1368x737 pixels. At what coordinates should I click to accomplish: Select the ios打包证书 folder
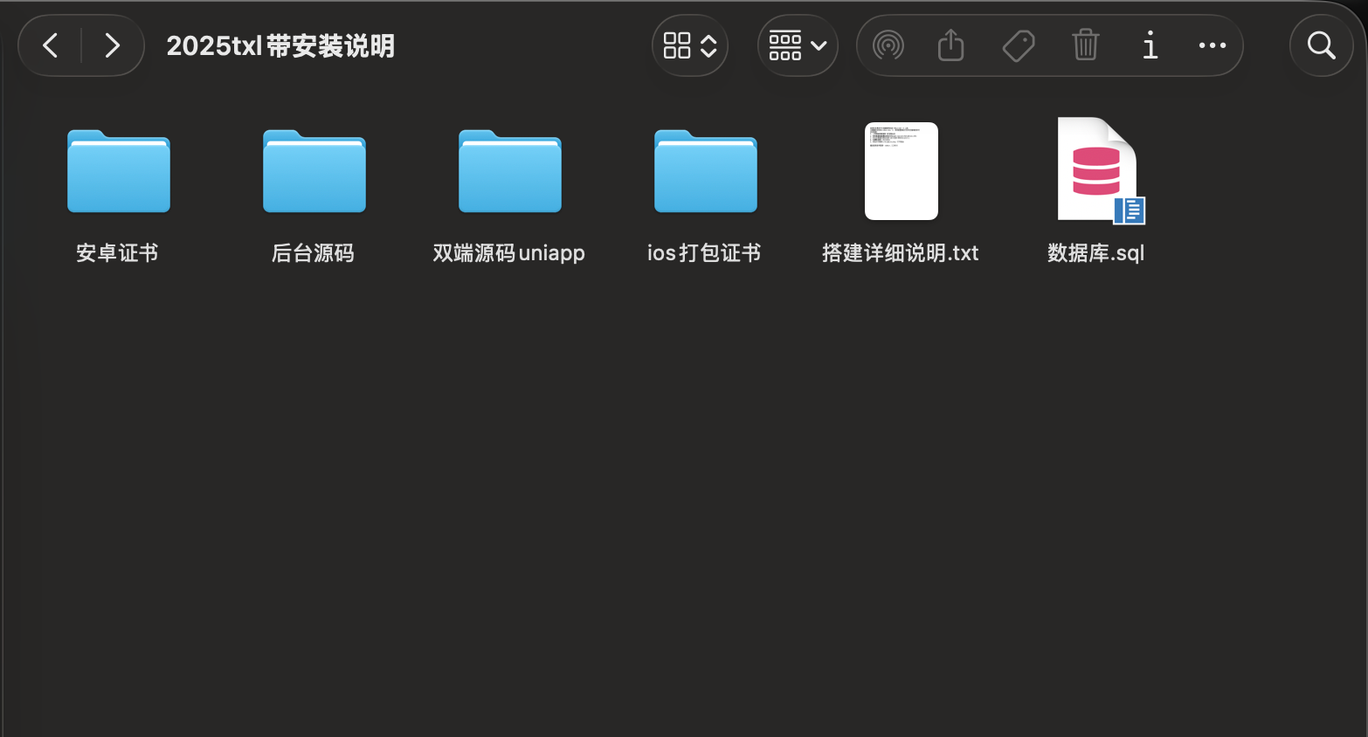706,172
